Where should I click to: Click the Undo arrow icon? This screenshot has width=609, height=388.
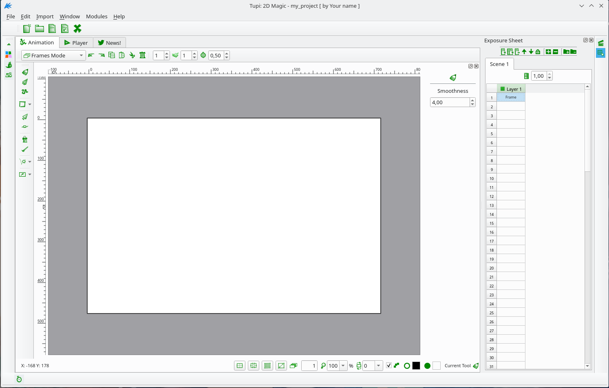point(91,55)
